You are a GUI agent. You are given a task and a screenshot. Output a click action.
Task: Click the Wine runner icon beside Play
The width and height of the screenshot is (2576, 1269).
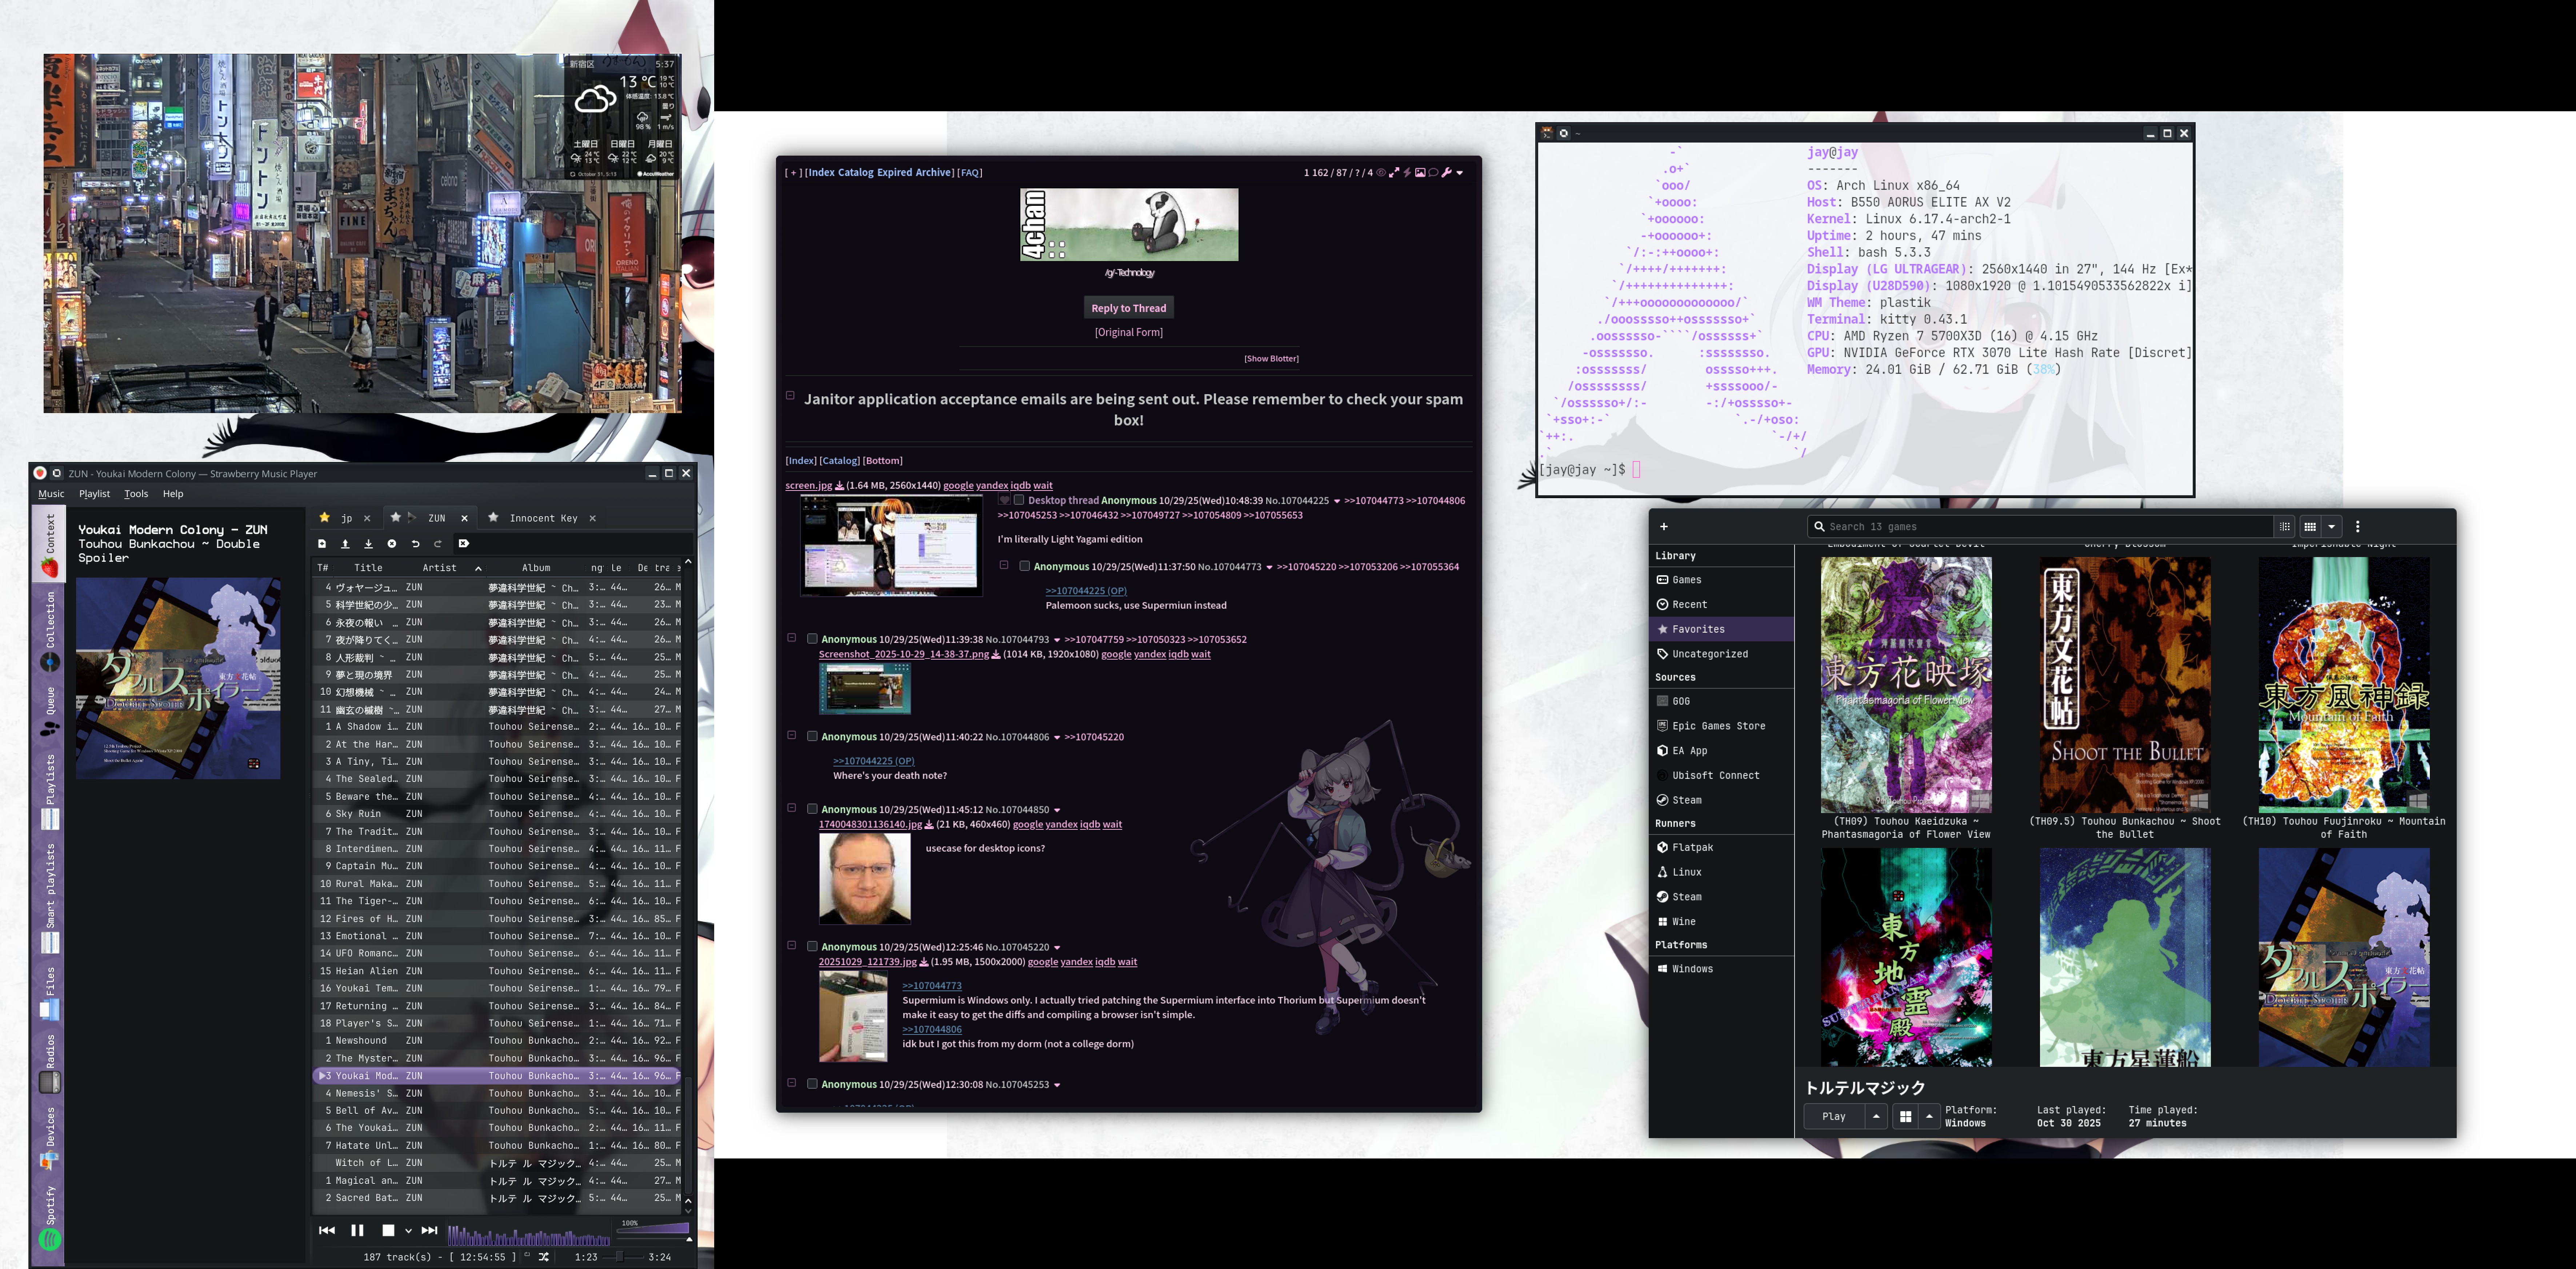click(x=1906, y=1117)
